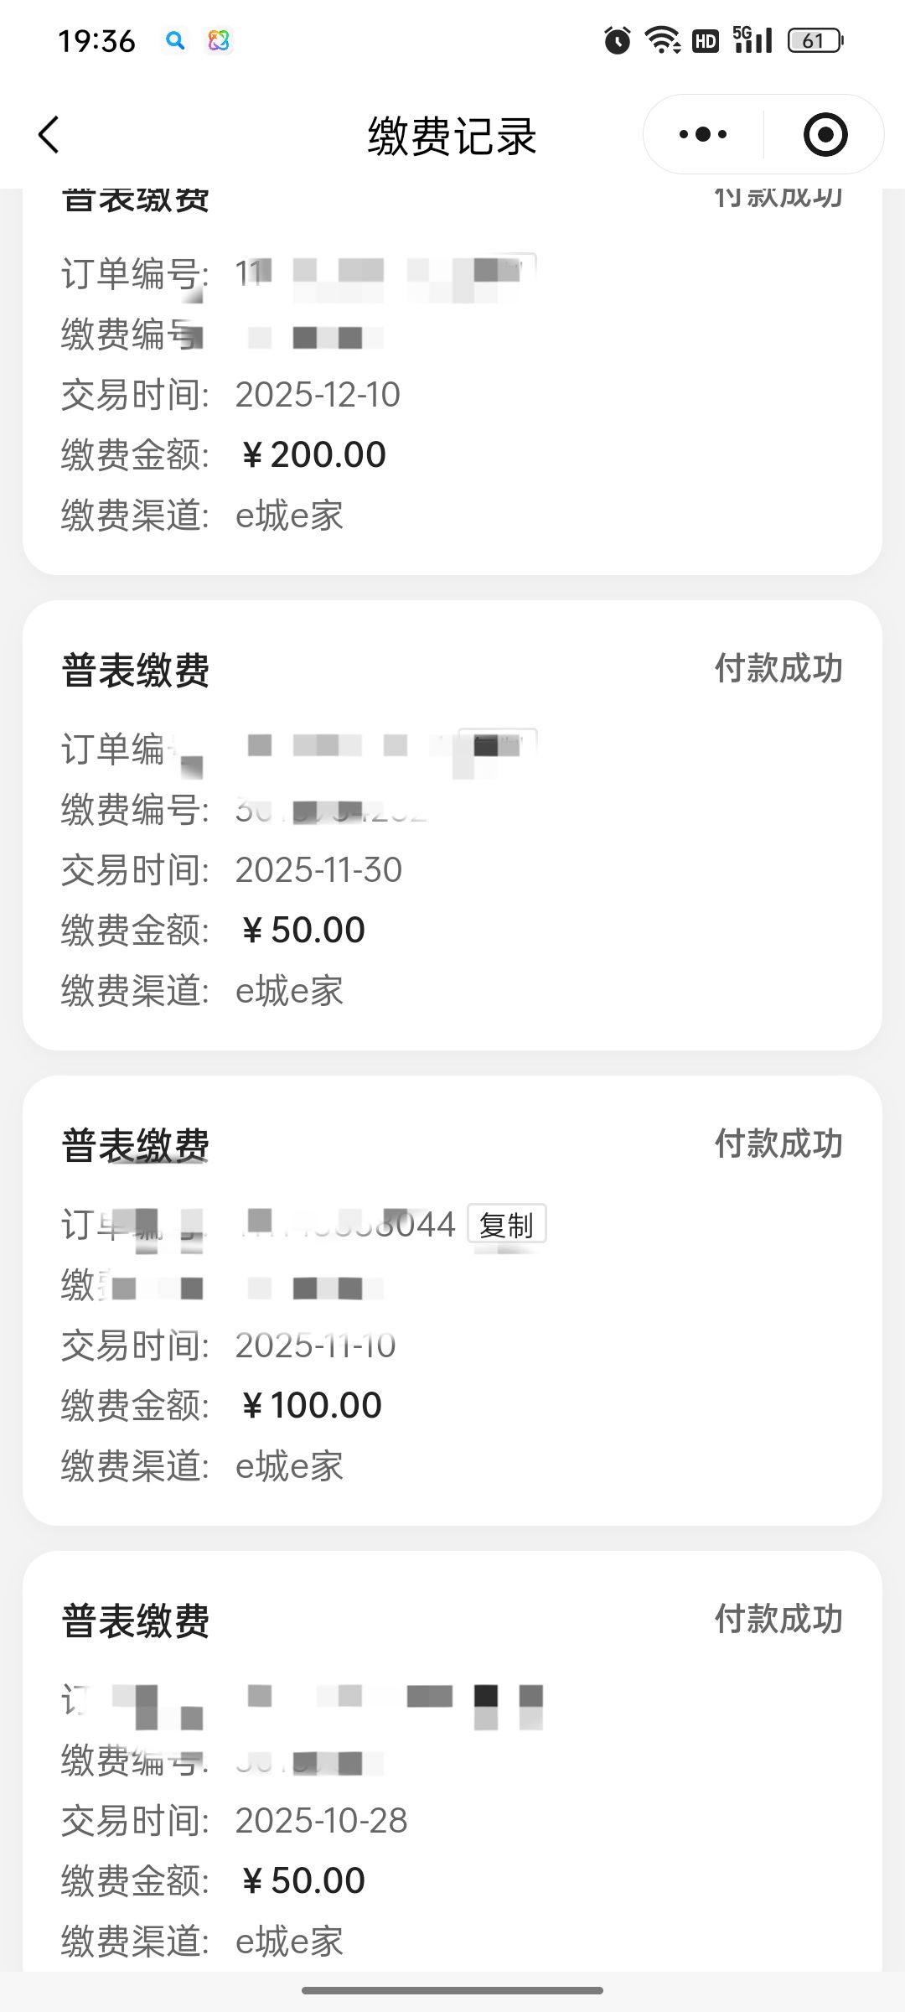The image size is (905, 2012).
Task: Open the ¥50.00 record dated 2025-11-30
Action: pyautogui.click(x=452, y=870)
